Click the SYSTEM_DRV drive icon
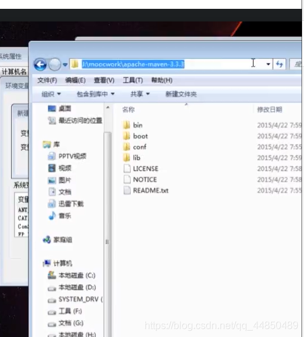Image resolution: width=304 pixels, height=337 pixels. [x=52, y=300]
